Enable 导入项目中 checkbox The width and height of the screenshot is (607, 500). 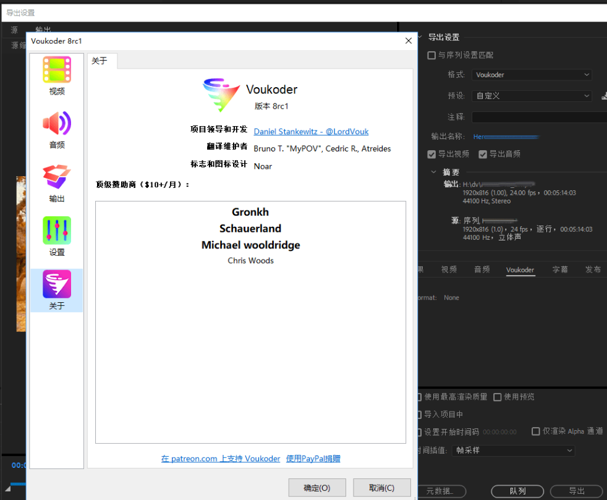pos(419,415)
